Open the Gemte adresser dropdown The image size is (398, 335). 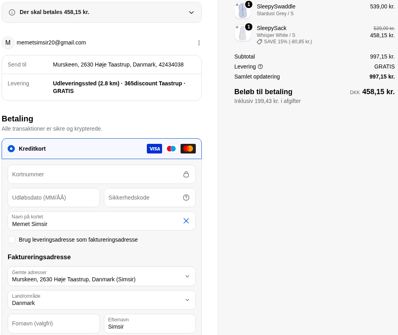click(102, 276)
